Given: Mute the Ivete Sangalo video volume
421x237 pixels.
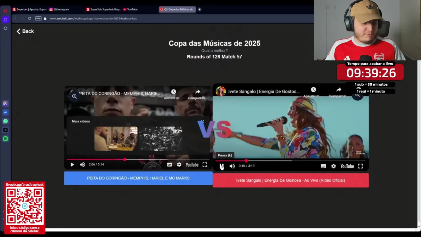Looking at the screenshot, I should (x=232, y=166).
